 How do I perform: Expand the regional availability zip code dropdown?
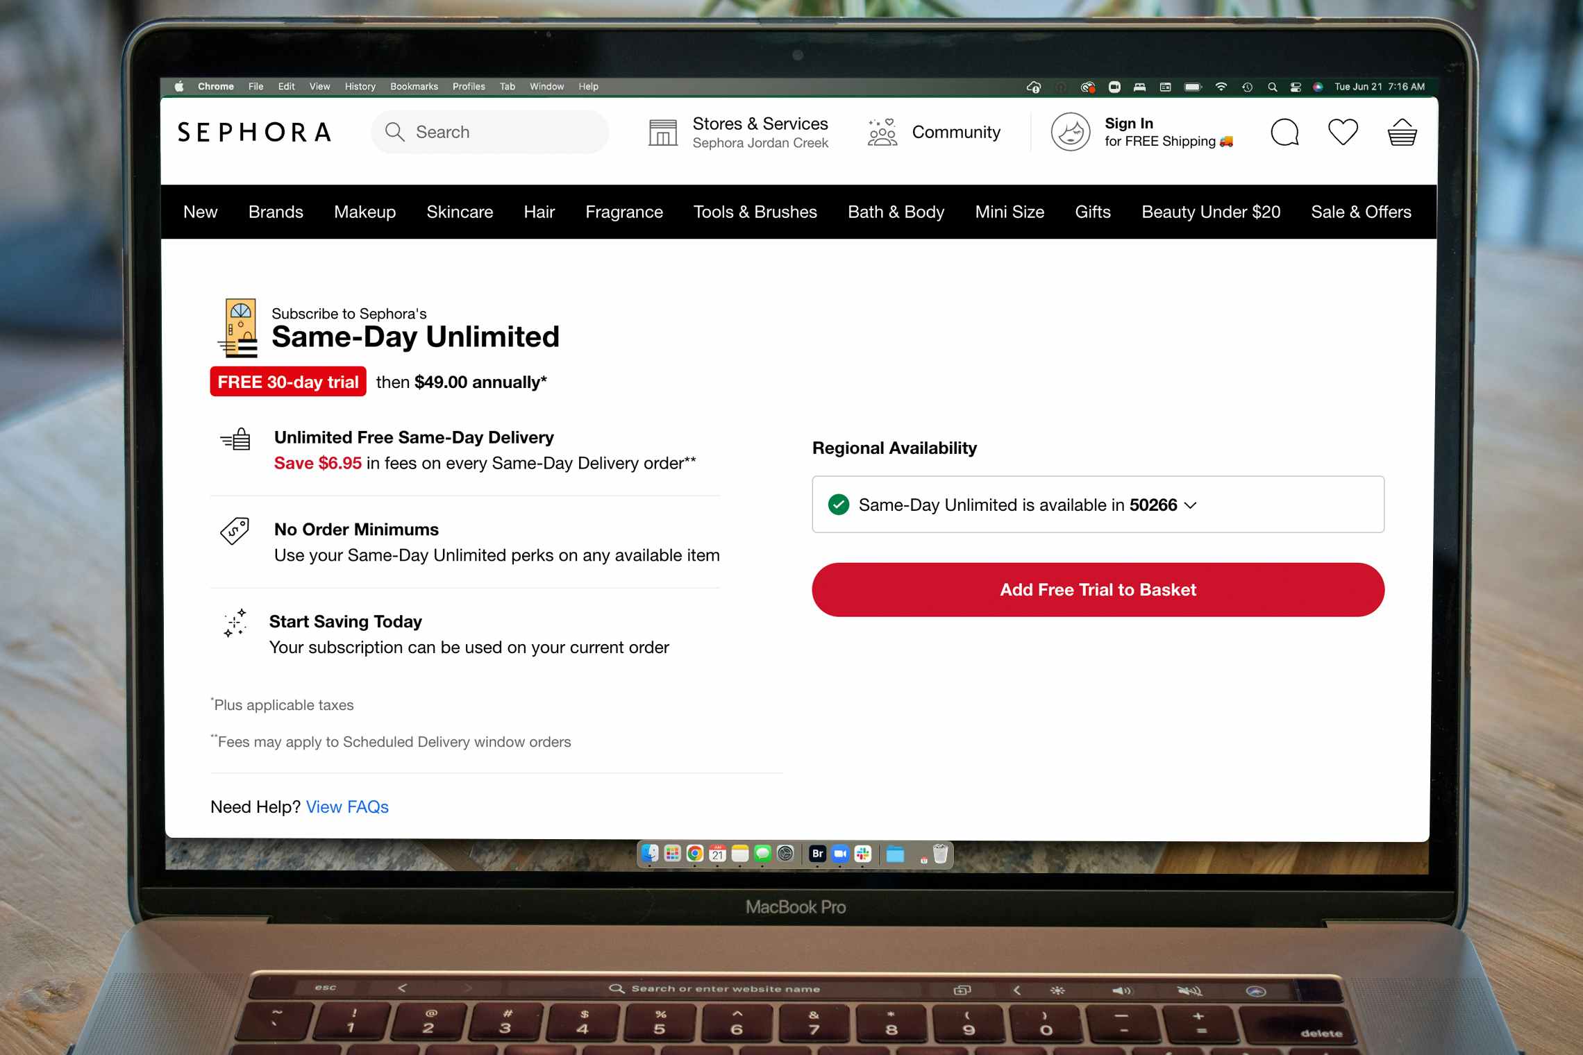[x=1193, y=504]
